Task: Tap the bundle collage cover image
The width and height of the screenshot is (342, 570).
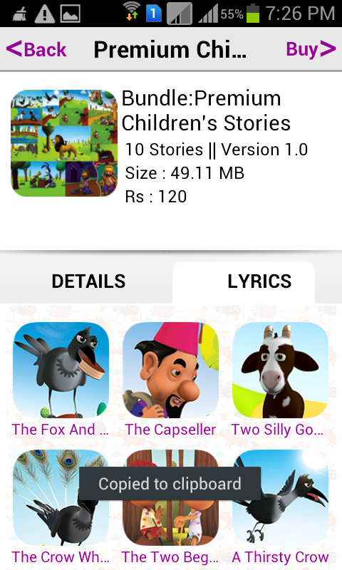Action: point(64,143)
